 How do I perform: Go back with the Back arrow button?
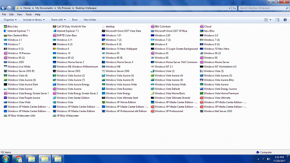(x=3, y=8)
